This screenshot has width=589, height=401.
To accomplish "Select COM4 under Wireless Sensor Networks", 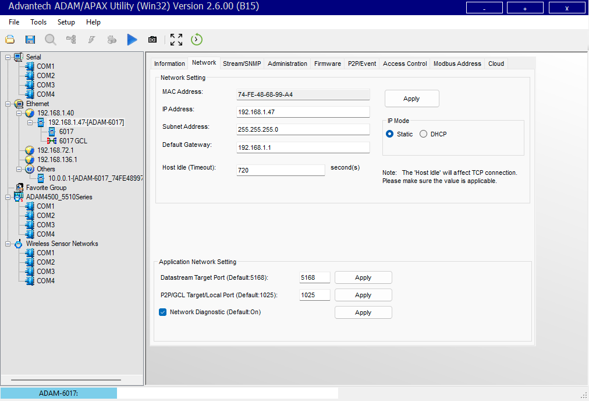I will coord(45,280).
